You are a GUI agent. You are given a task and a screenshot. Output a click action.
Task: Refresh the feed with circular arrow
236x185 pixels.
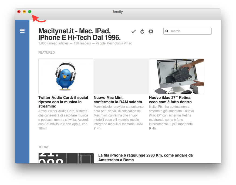tap(142, 32)
